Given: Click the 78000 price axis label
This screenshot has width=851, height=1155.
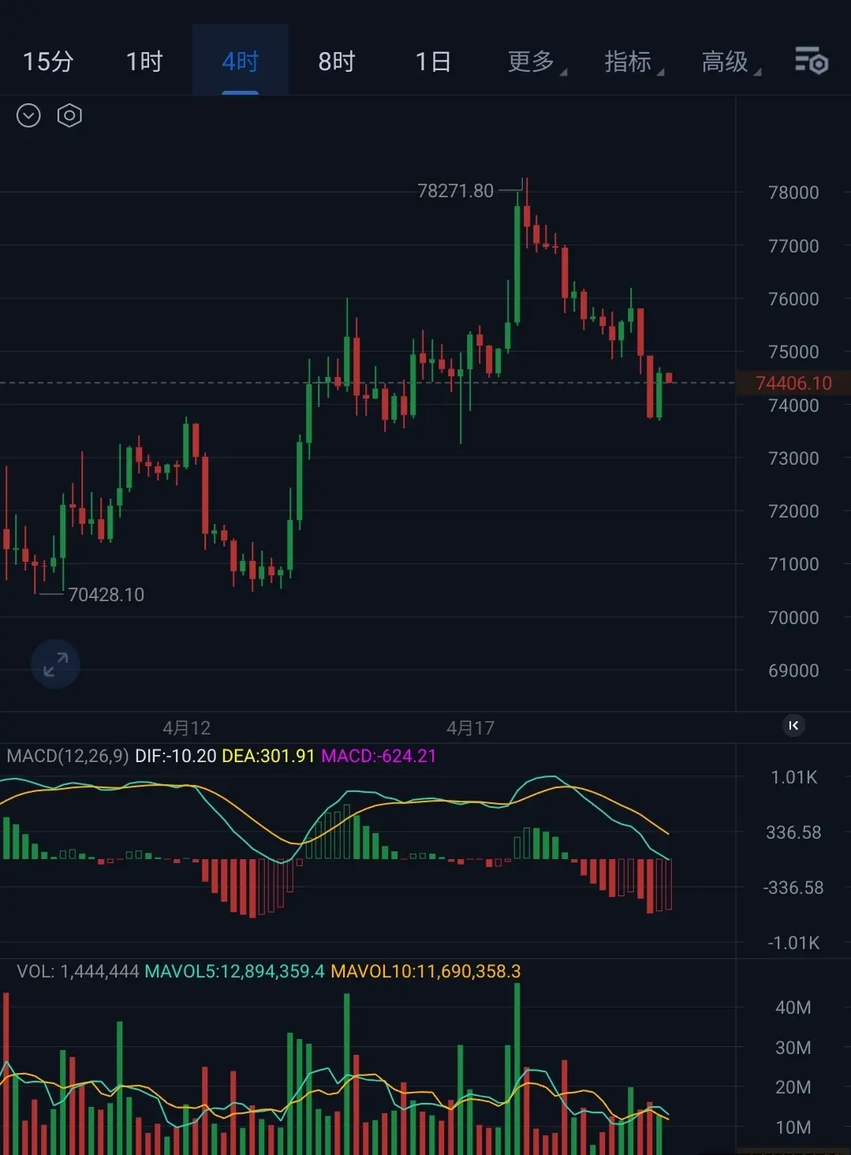Looking at the screenshot, I should pos(793,192).
